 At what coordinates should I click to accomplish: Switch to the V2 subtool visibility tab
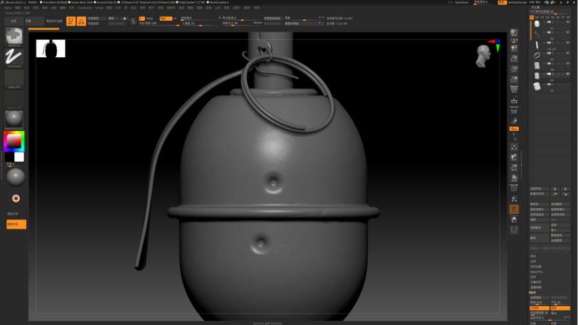pyautogui.click(x=537, y=17)
